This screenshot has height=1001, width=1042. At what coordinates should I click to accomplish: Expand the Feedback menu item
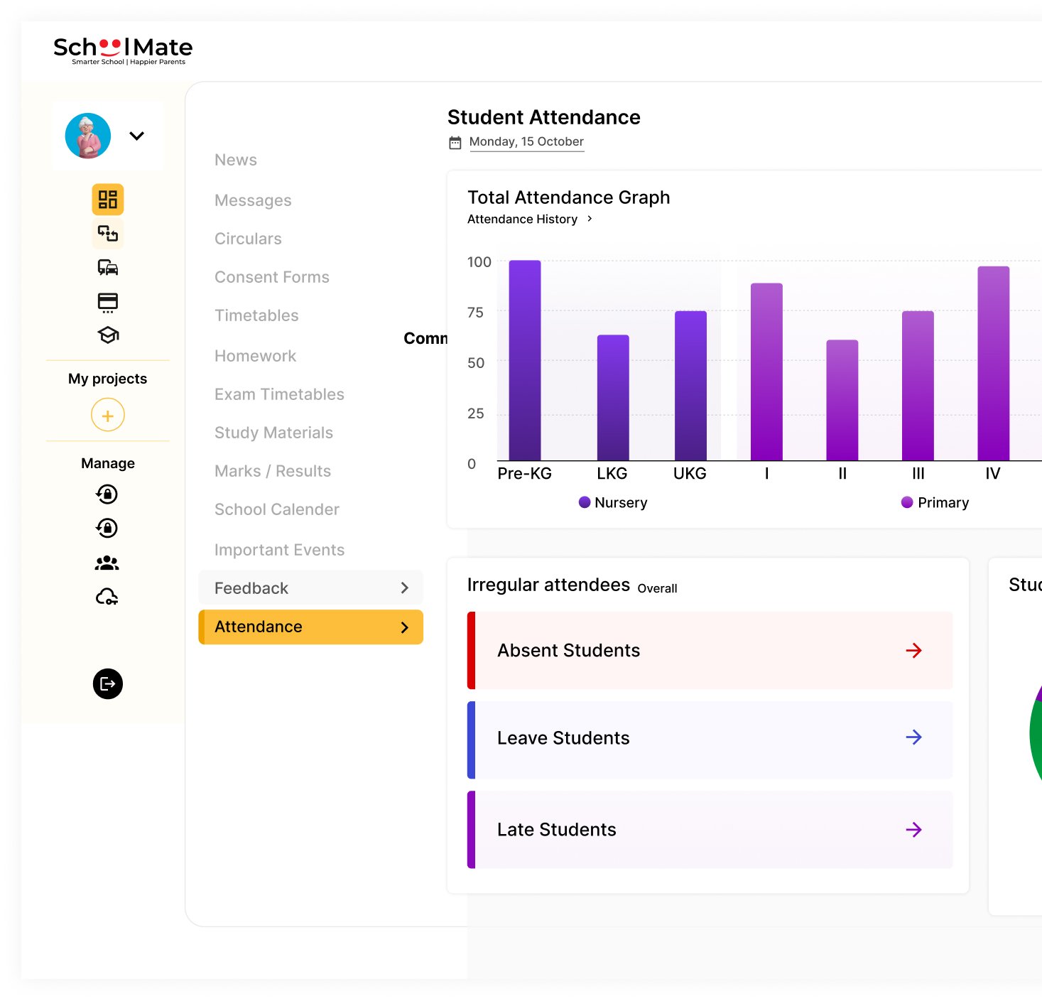(311, 588)
